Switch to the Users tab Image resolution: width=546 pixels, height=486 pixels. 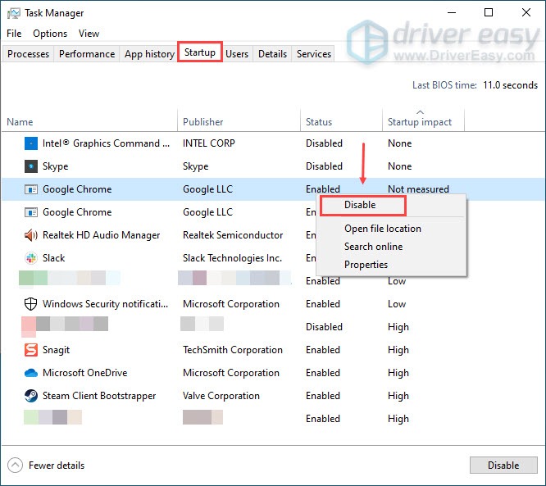pyautogui.click(x=237, y=54)
